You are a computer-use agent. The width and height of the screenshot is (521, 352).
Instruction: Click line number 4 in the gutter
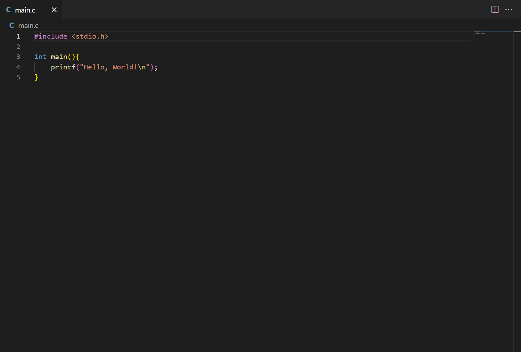(x=18, y=67)
